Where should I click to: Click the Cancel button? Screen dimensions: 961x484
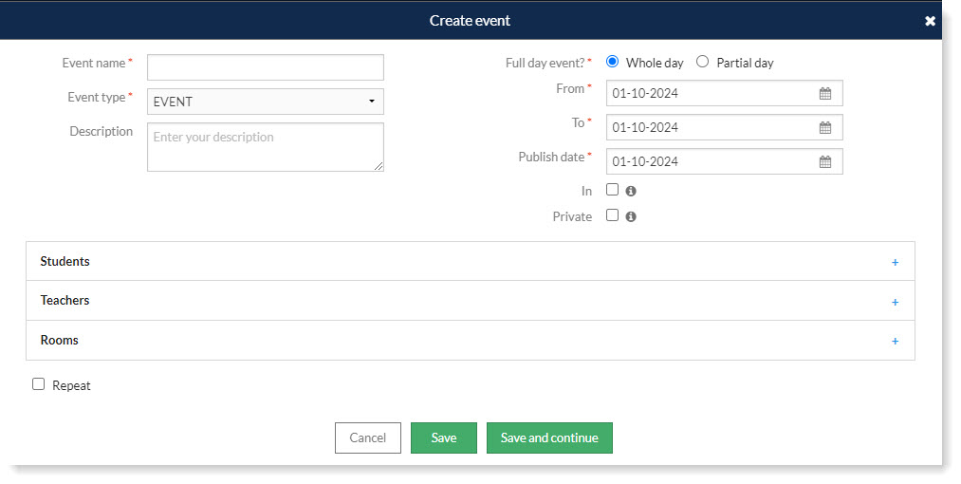pos(368,437)
